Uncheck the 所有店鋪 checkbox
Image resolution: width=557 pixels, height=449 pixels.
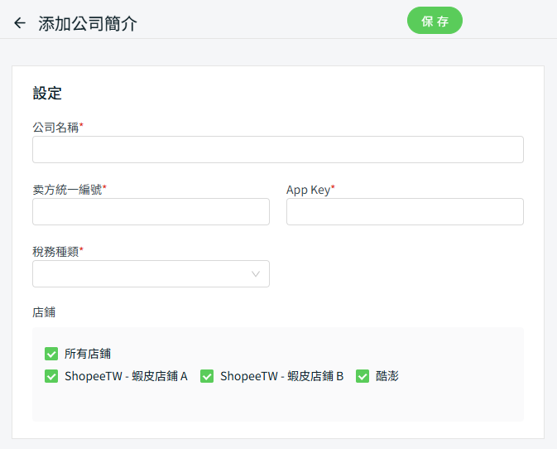pyautogui.click(x=51, y=354)
